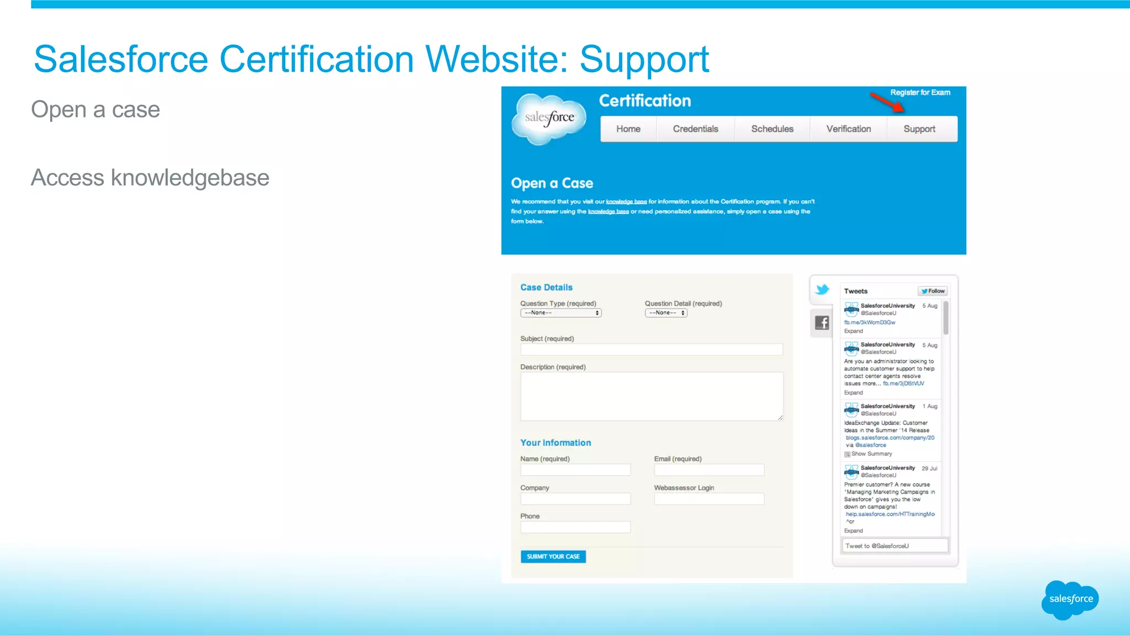Click SalesforceUniversity name on 1 Aug tweet
Viewport: 1130px width, 636px height.
tap(888, 407)
